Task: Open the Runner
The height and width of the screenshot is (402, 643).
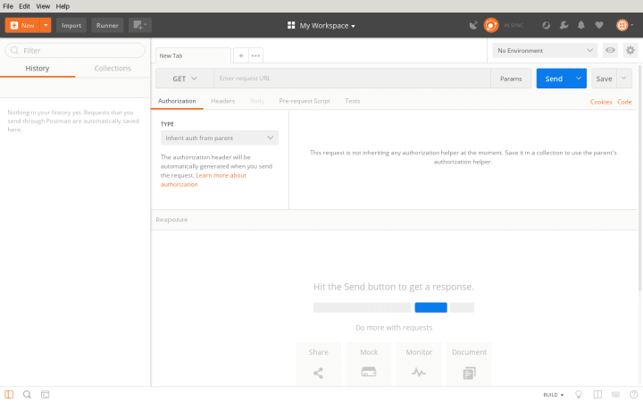Action: (107, 25)
